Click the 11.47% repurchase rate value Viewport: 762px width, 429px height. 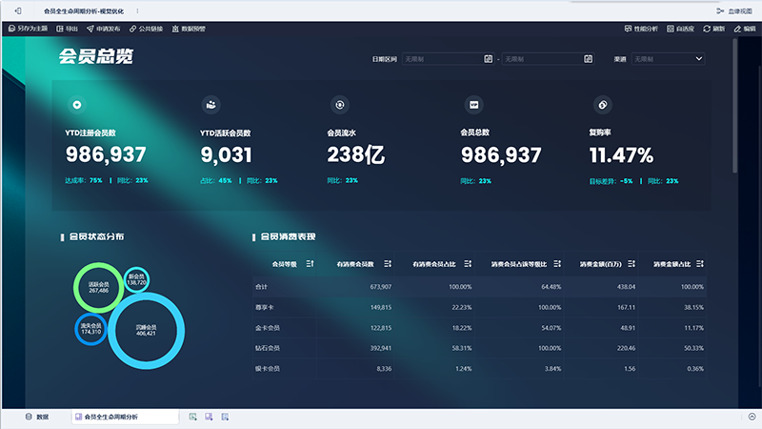tap(621, 155)
